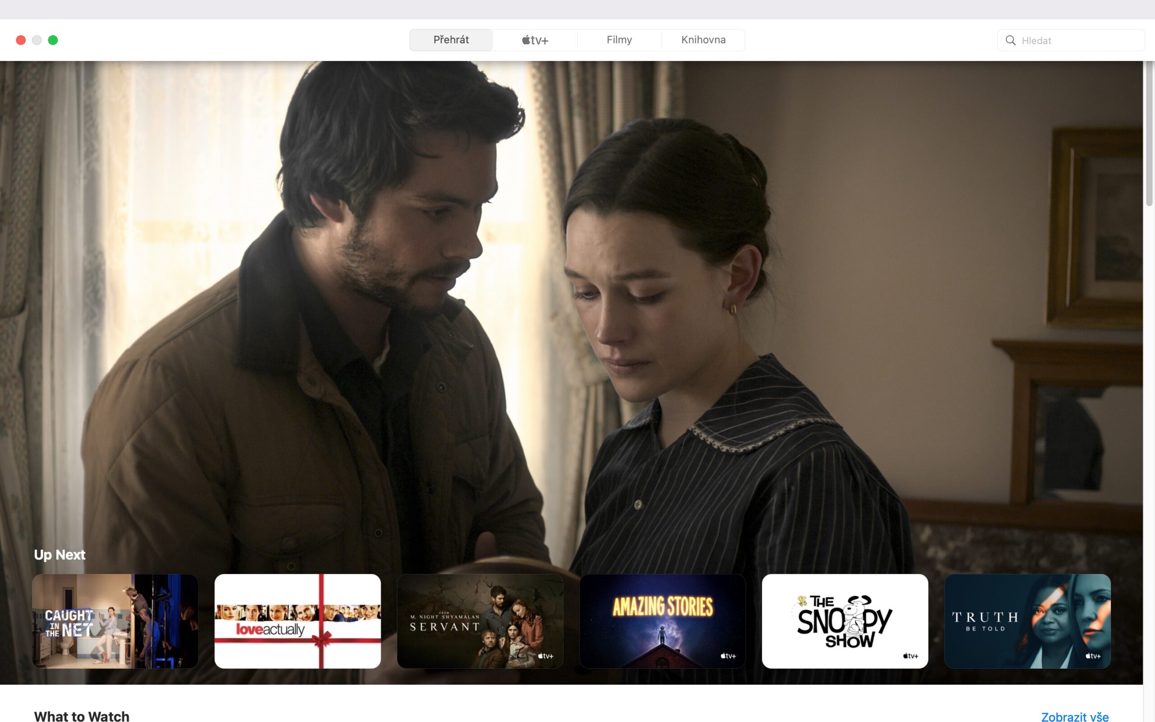
Task: Play Love Actually from Up Next
Action: 297,621
